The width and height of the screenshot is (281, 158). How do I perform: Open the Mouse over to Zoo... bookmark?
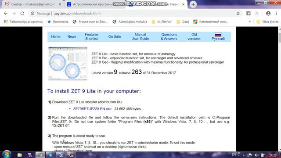(90, 22)
